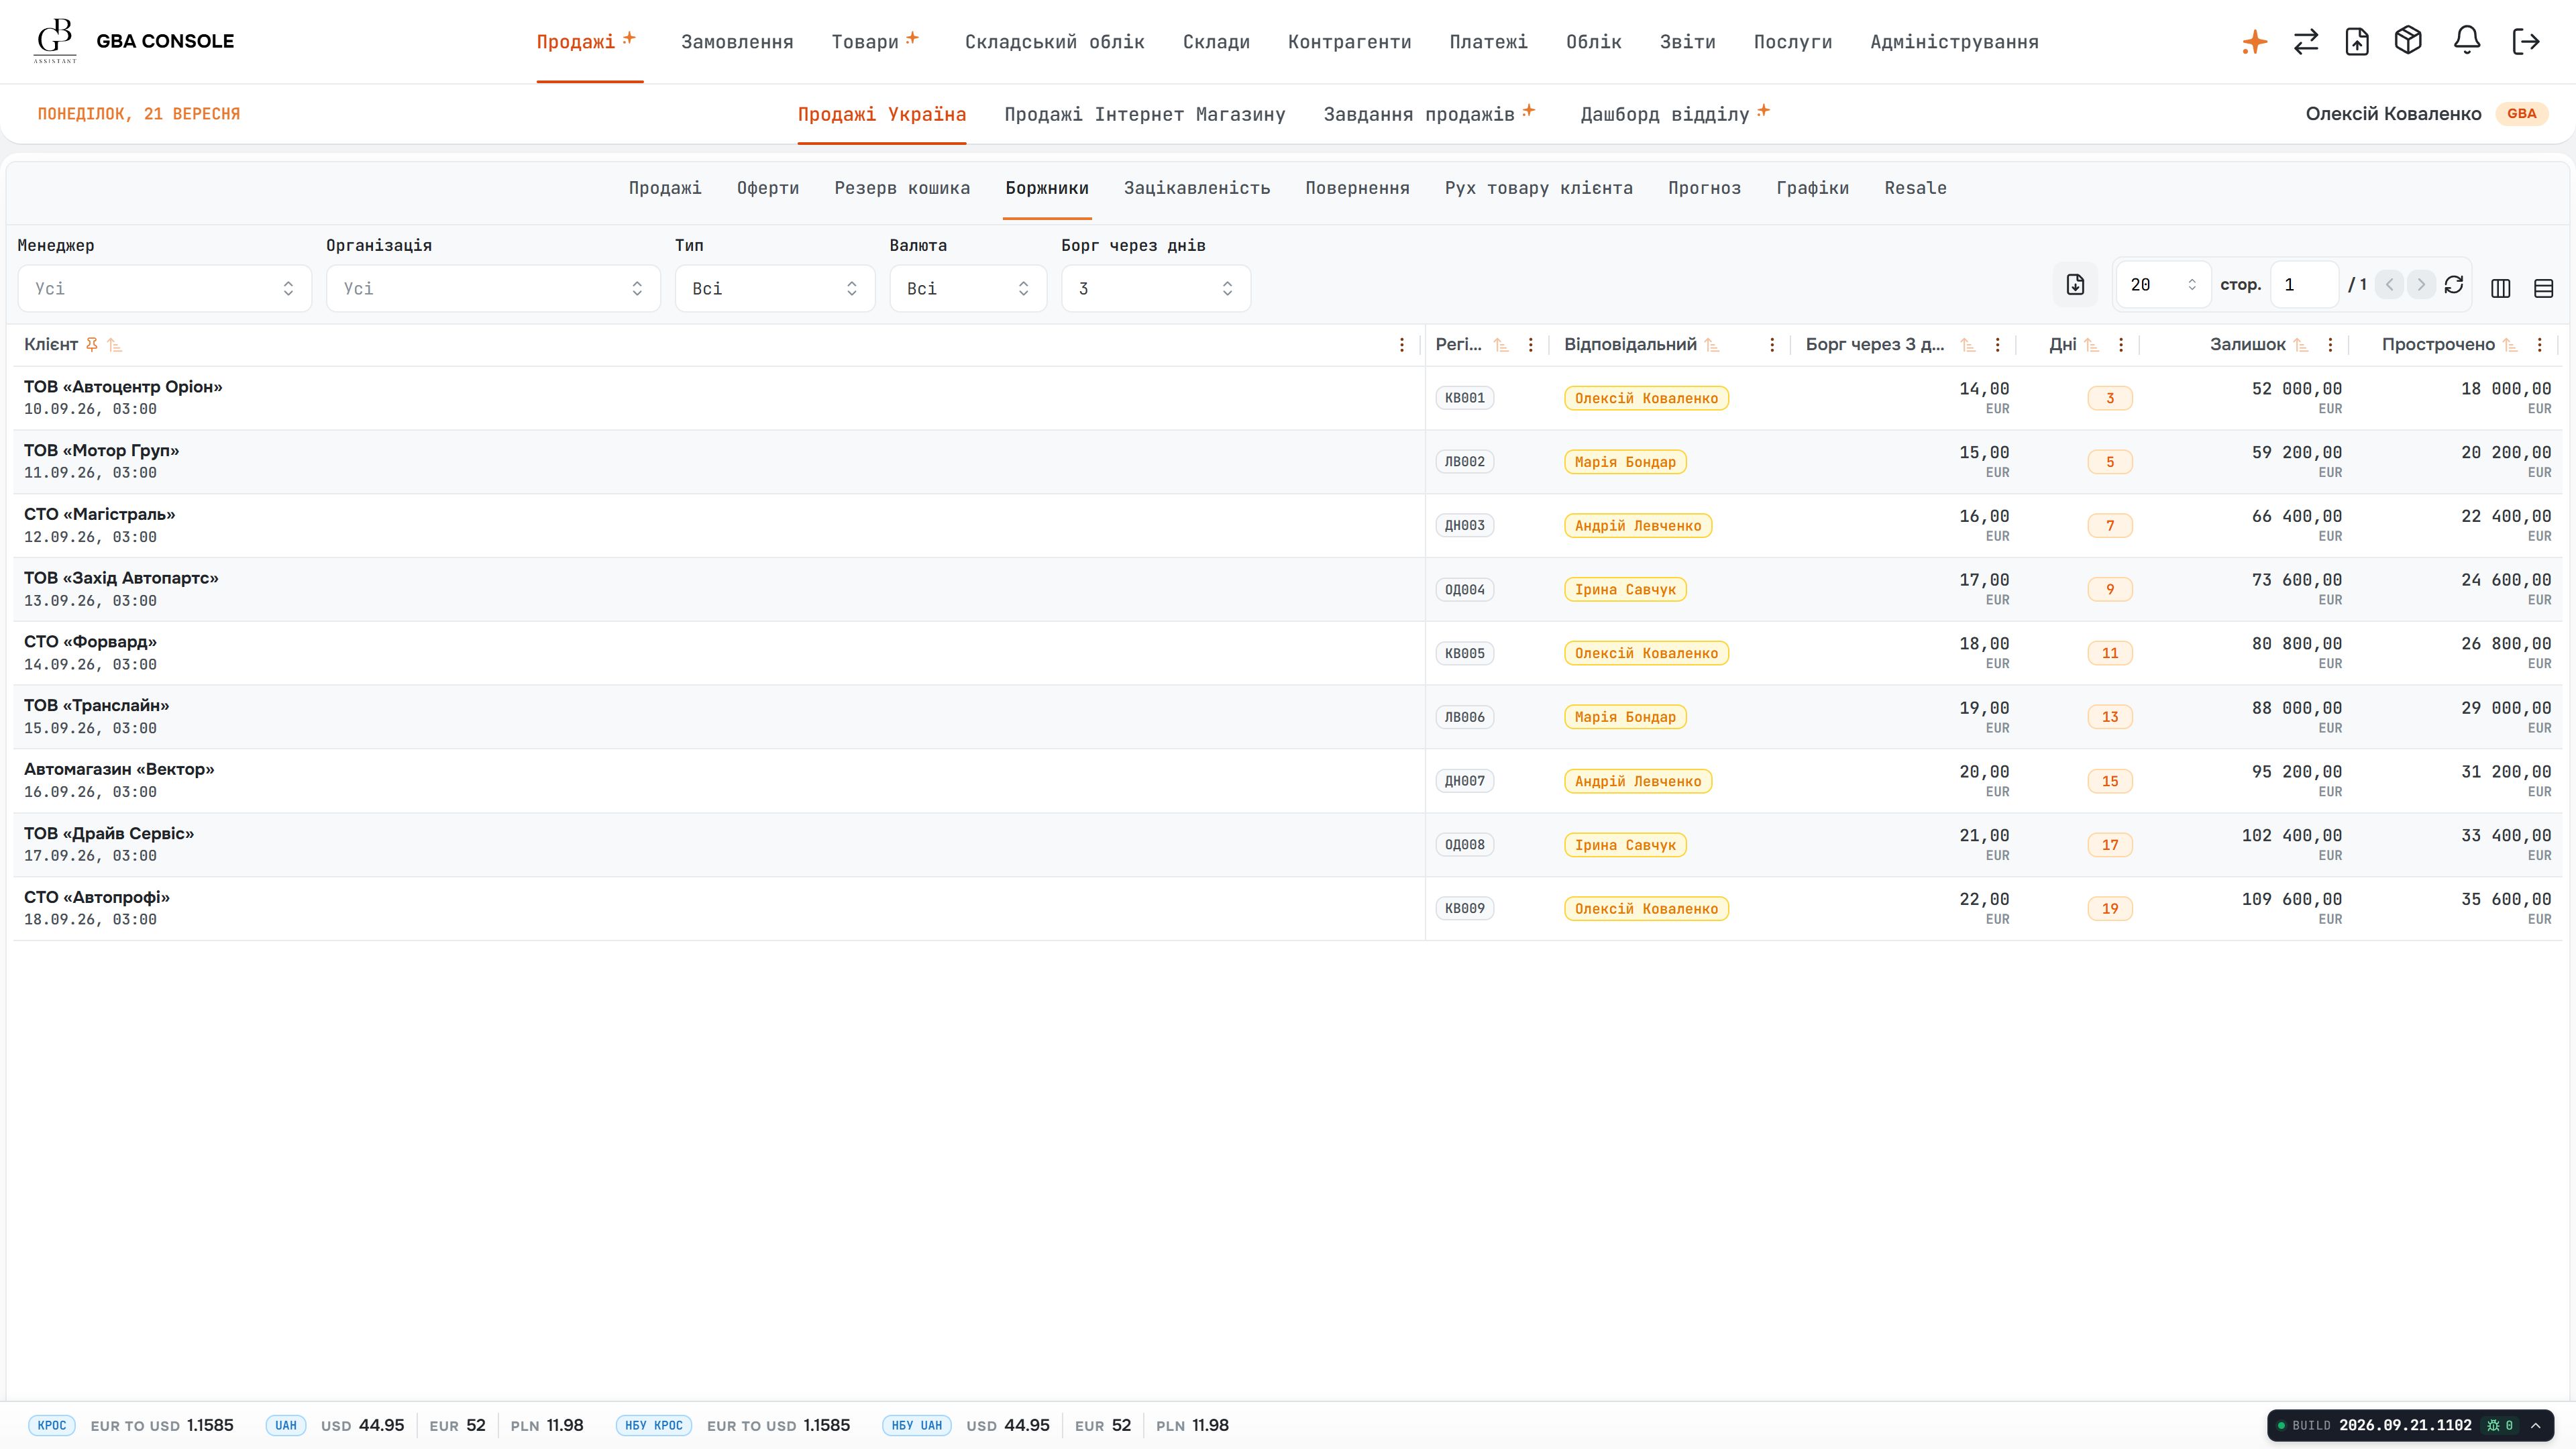This screenshot has height=1449, width=2576.
Task: Open column layout settings icon
Action: (2500, 289)
